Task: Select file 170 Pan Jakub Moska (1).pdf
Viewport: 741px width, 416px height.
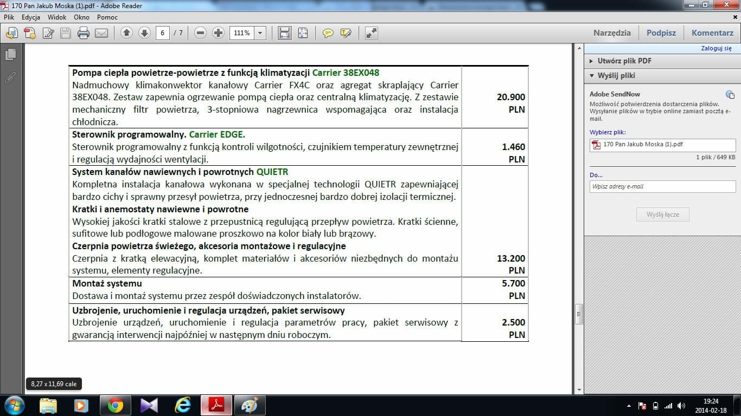Action: pyautogui.click(x=662, y=145)
